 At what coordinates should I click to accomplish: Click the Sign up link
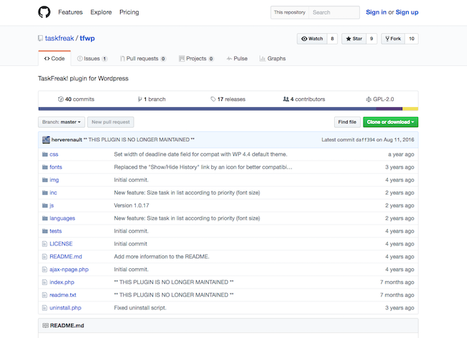pos(407,12)
